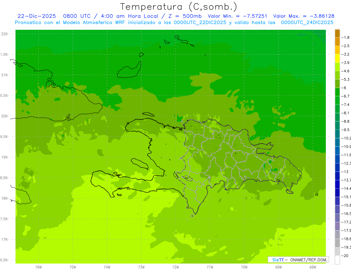Image resolution: width=351 pixels, height=271 pixels.
Task: Click the longitude axis label "72W"
Action: pyautogui.click(x=175, y=267)
